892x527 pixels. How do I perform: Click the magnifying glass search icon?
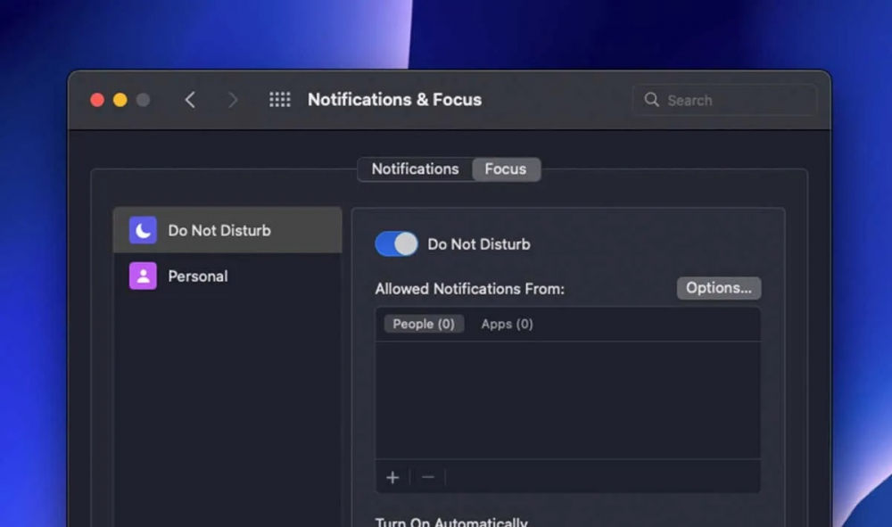click(652, 100)
